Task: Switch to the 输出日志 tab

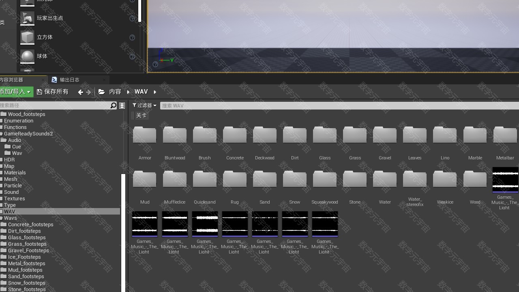Action: [69, 80]
